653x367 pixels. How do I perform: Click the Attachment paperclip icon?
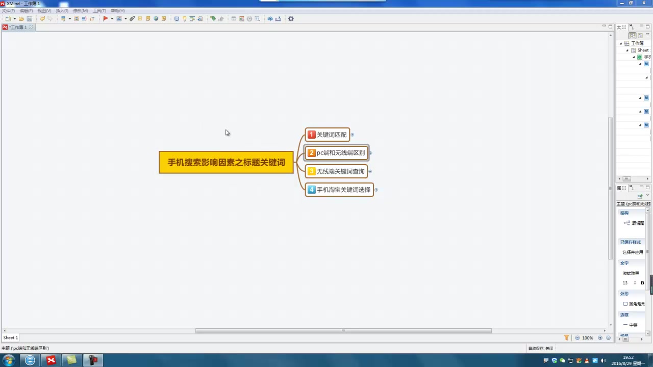click(x=132, y=19)
